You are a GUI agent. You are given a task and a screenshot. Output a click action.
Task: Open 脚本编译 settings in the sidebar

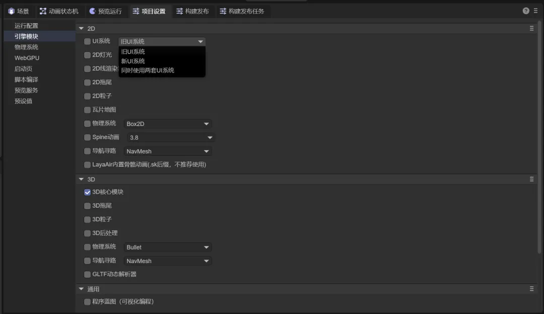coord(40,80)
